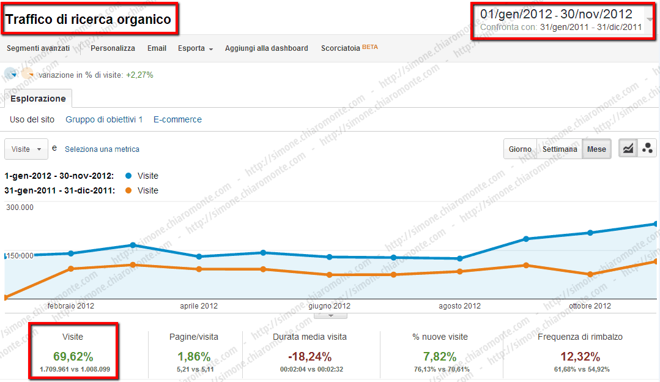
Task: Click Email to send the report
Action: 157,48
